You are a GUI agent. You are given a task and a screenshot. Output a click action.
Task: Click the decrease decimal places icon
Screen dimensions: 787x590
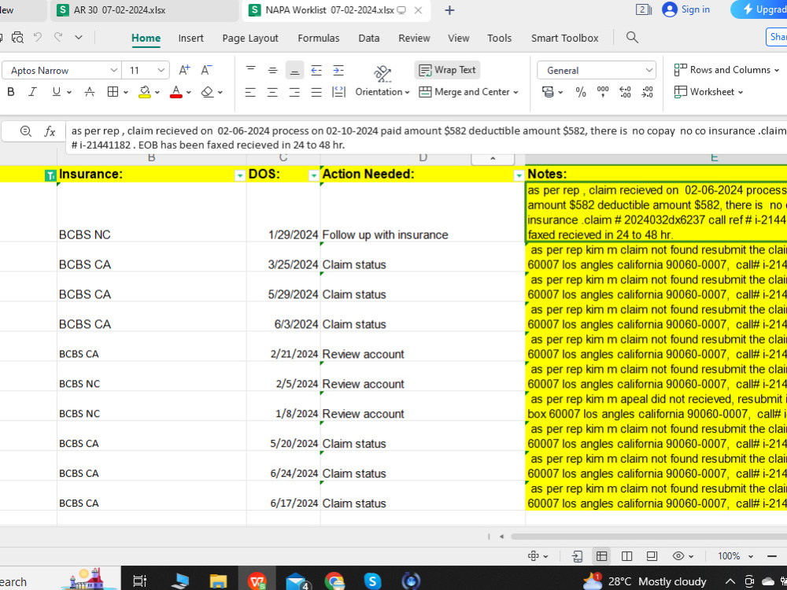(648, 92)
